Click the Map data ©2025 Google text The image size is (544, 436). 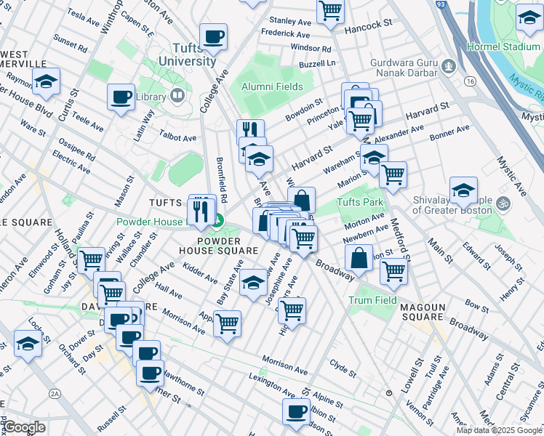[x=500, y=431]
